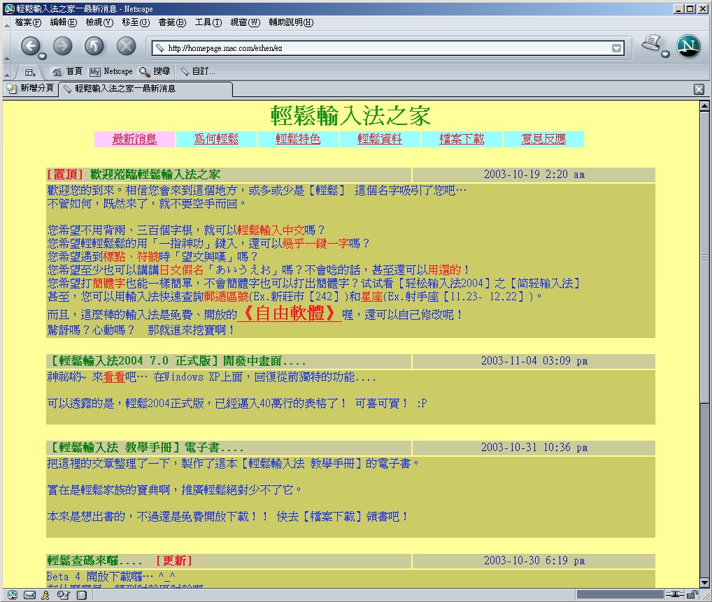Open the Print options dropdown arrow
Screen dimensions: 712x602
point(665,54)
